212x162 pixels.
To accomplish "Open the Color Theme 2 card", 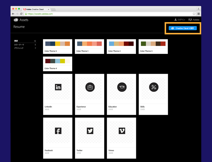I will [x=121, y=47].
